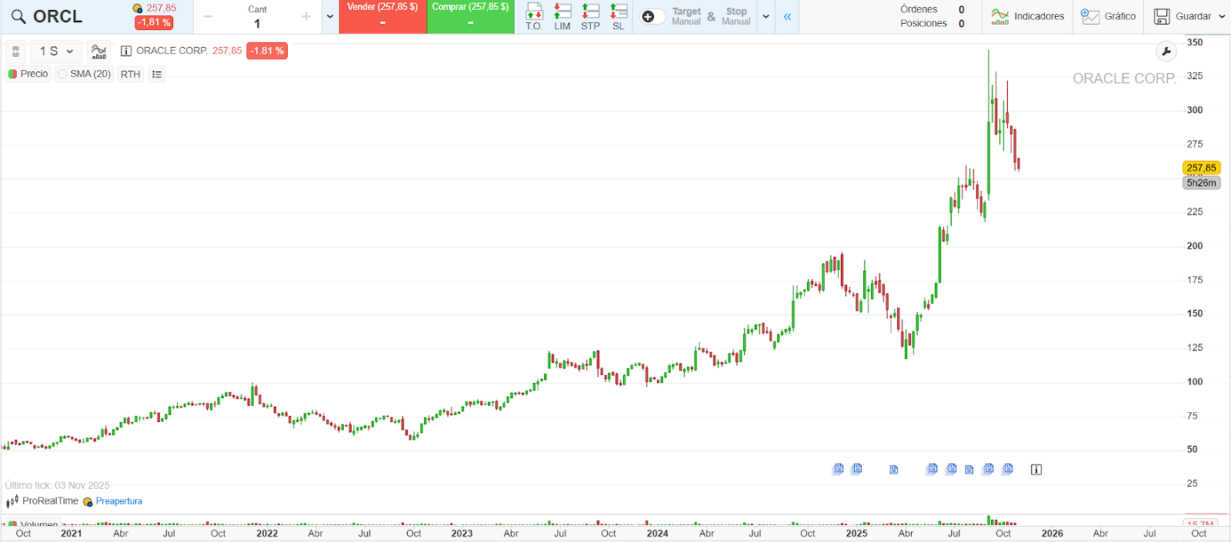Viewport: 1231px width, 542px height.
Task: Click the 100 price axis label
Action: [1195, 382]
